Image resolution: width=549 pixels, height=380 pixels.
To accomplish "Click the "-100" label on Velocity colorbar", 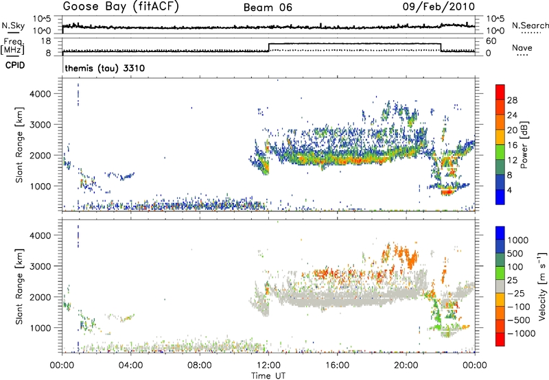I will (x=519, y=307).
